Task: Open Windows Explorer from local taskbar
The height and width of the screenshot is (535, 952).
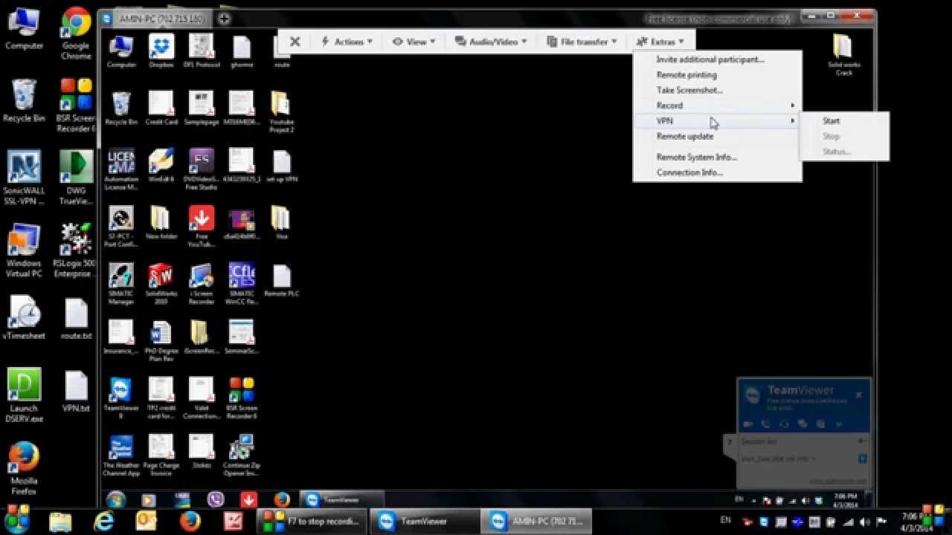Action: coord(60,521)
